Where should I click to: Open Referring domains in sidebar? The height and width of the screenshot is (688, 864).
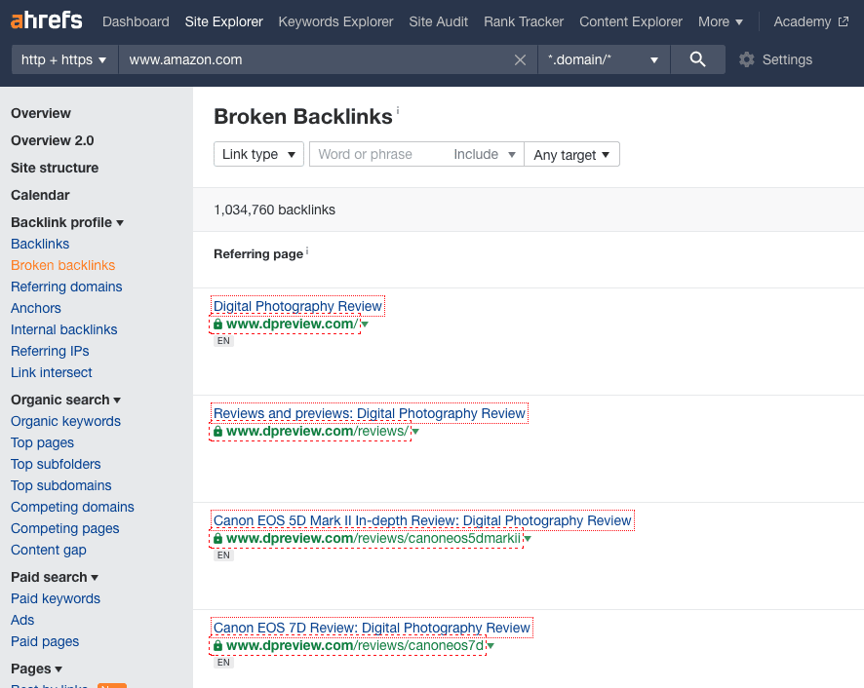point(66,287)
